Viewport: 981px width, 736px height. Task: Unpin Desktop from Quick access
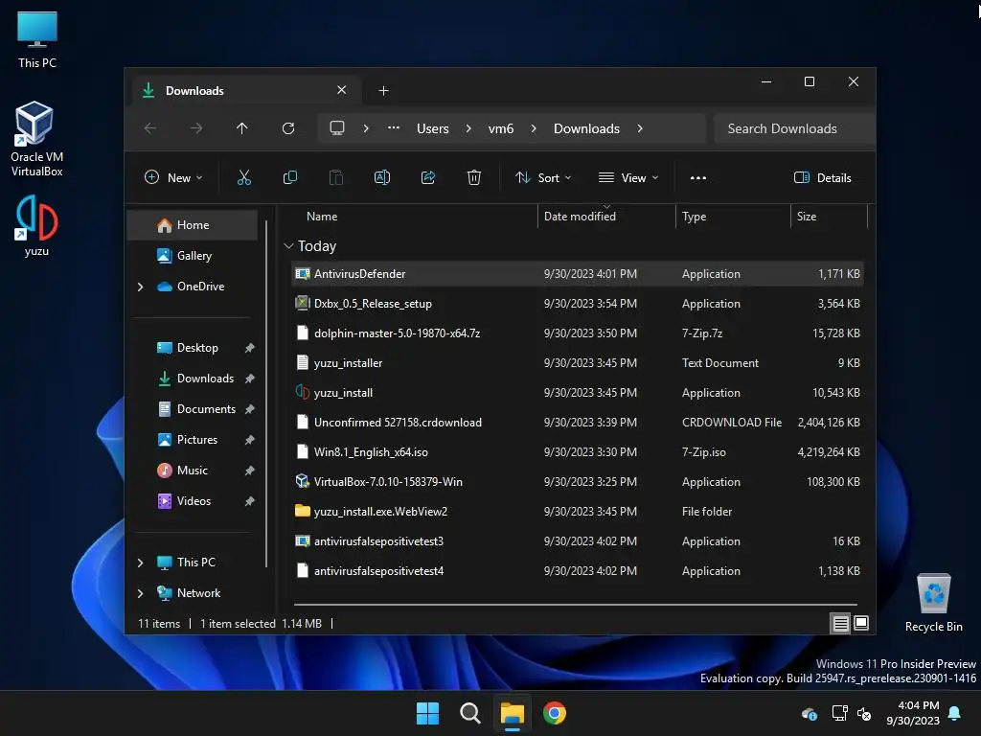pyautogui.click(x=250, y=348)
